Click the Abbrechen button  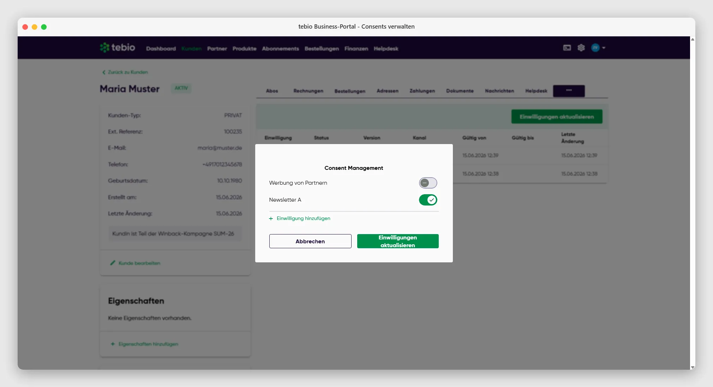pyautogui.click(x=310, y=241)
